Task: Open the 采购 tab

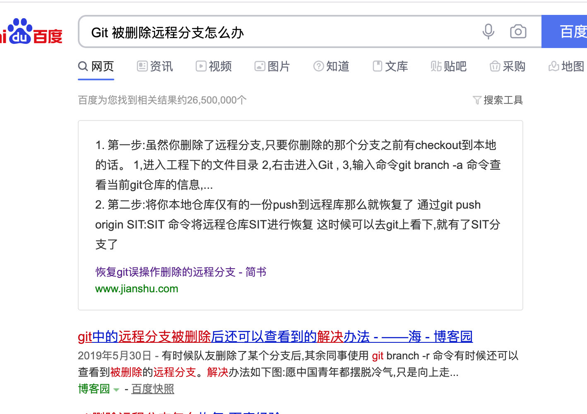Action: coord(508,66)
